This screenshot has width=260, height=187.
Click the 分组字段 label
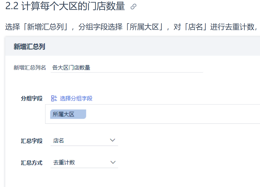[x=32, y=98]
